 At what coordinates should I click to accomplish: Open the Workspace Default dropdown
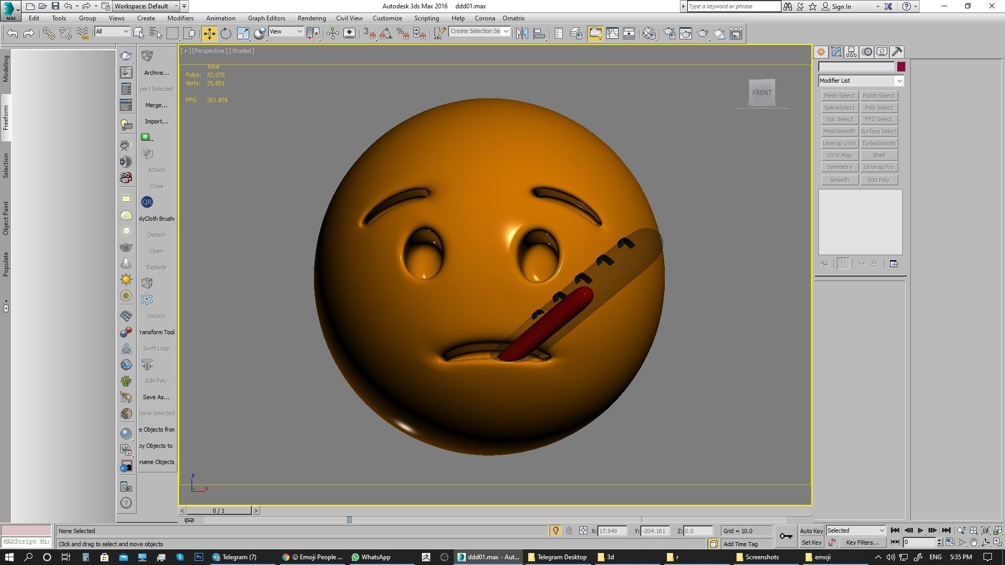click(x=147, y=6)
